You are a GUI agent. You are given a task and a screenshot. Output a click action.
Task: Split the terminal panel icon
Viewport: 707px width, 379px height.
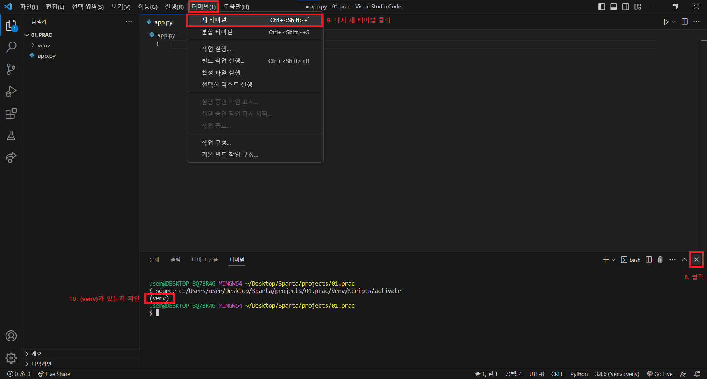[649, 260]
